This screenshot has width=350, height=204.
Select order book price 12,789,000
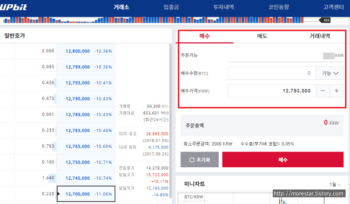78,114
